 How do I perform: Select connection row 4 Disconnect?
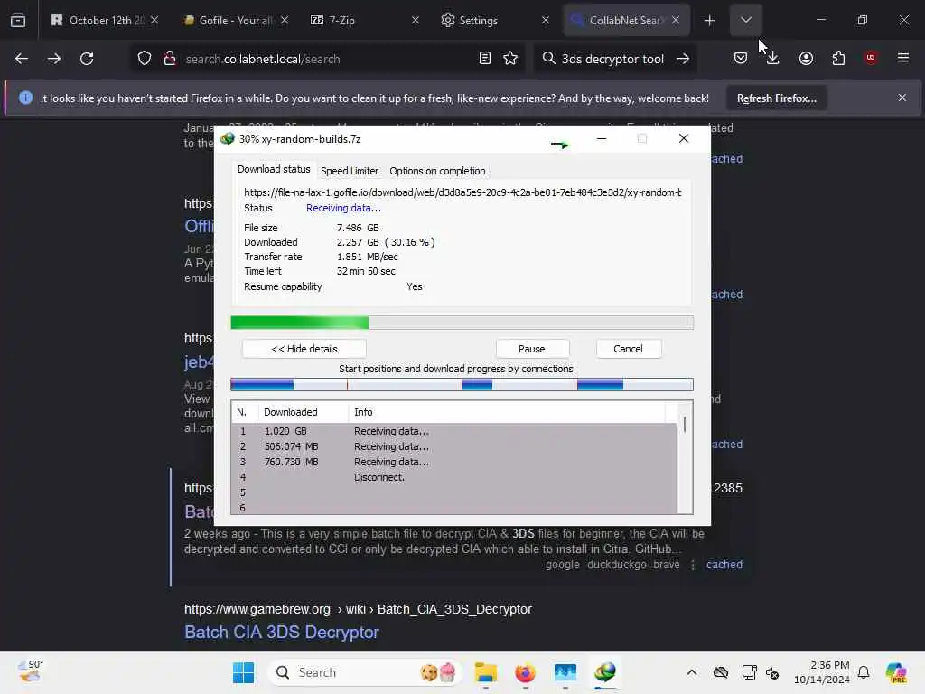coord(453,477)
